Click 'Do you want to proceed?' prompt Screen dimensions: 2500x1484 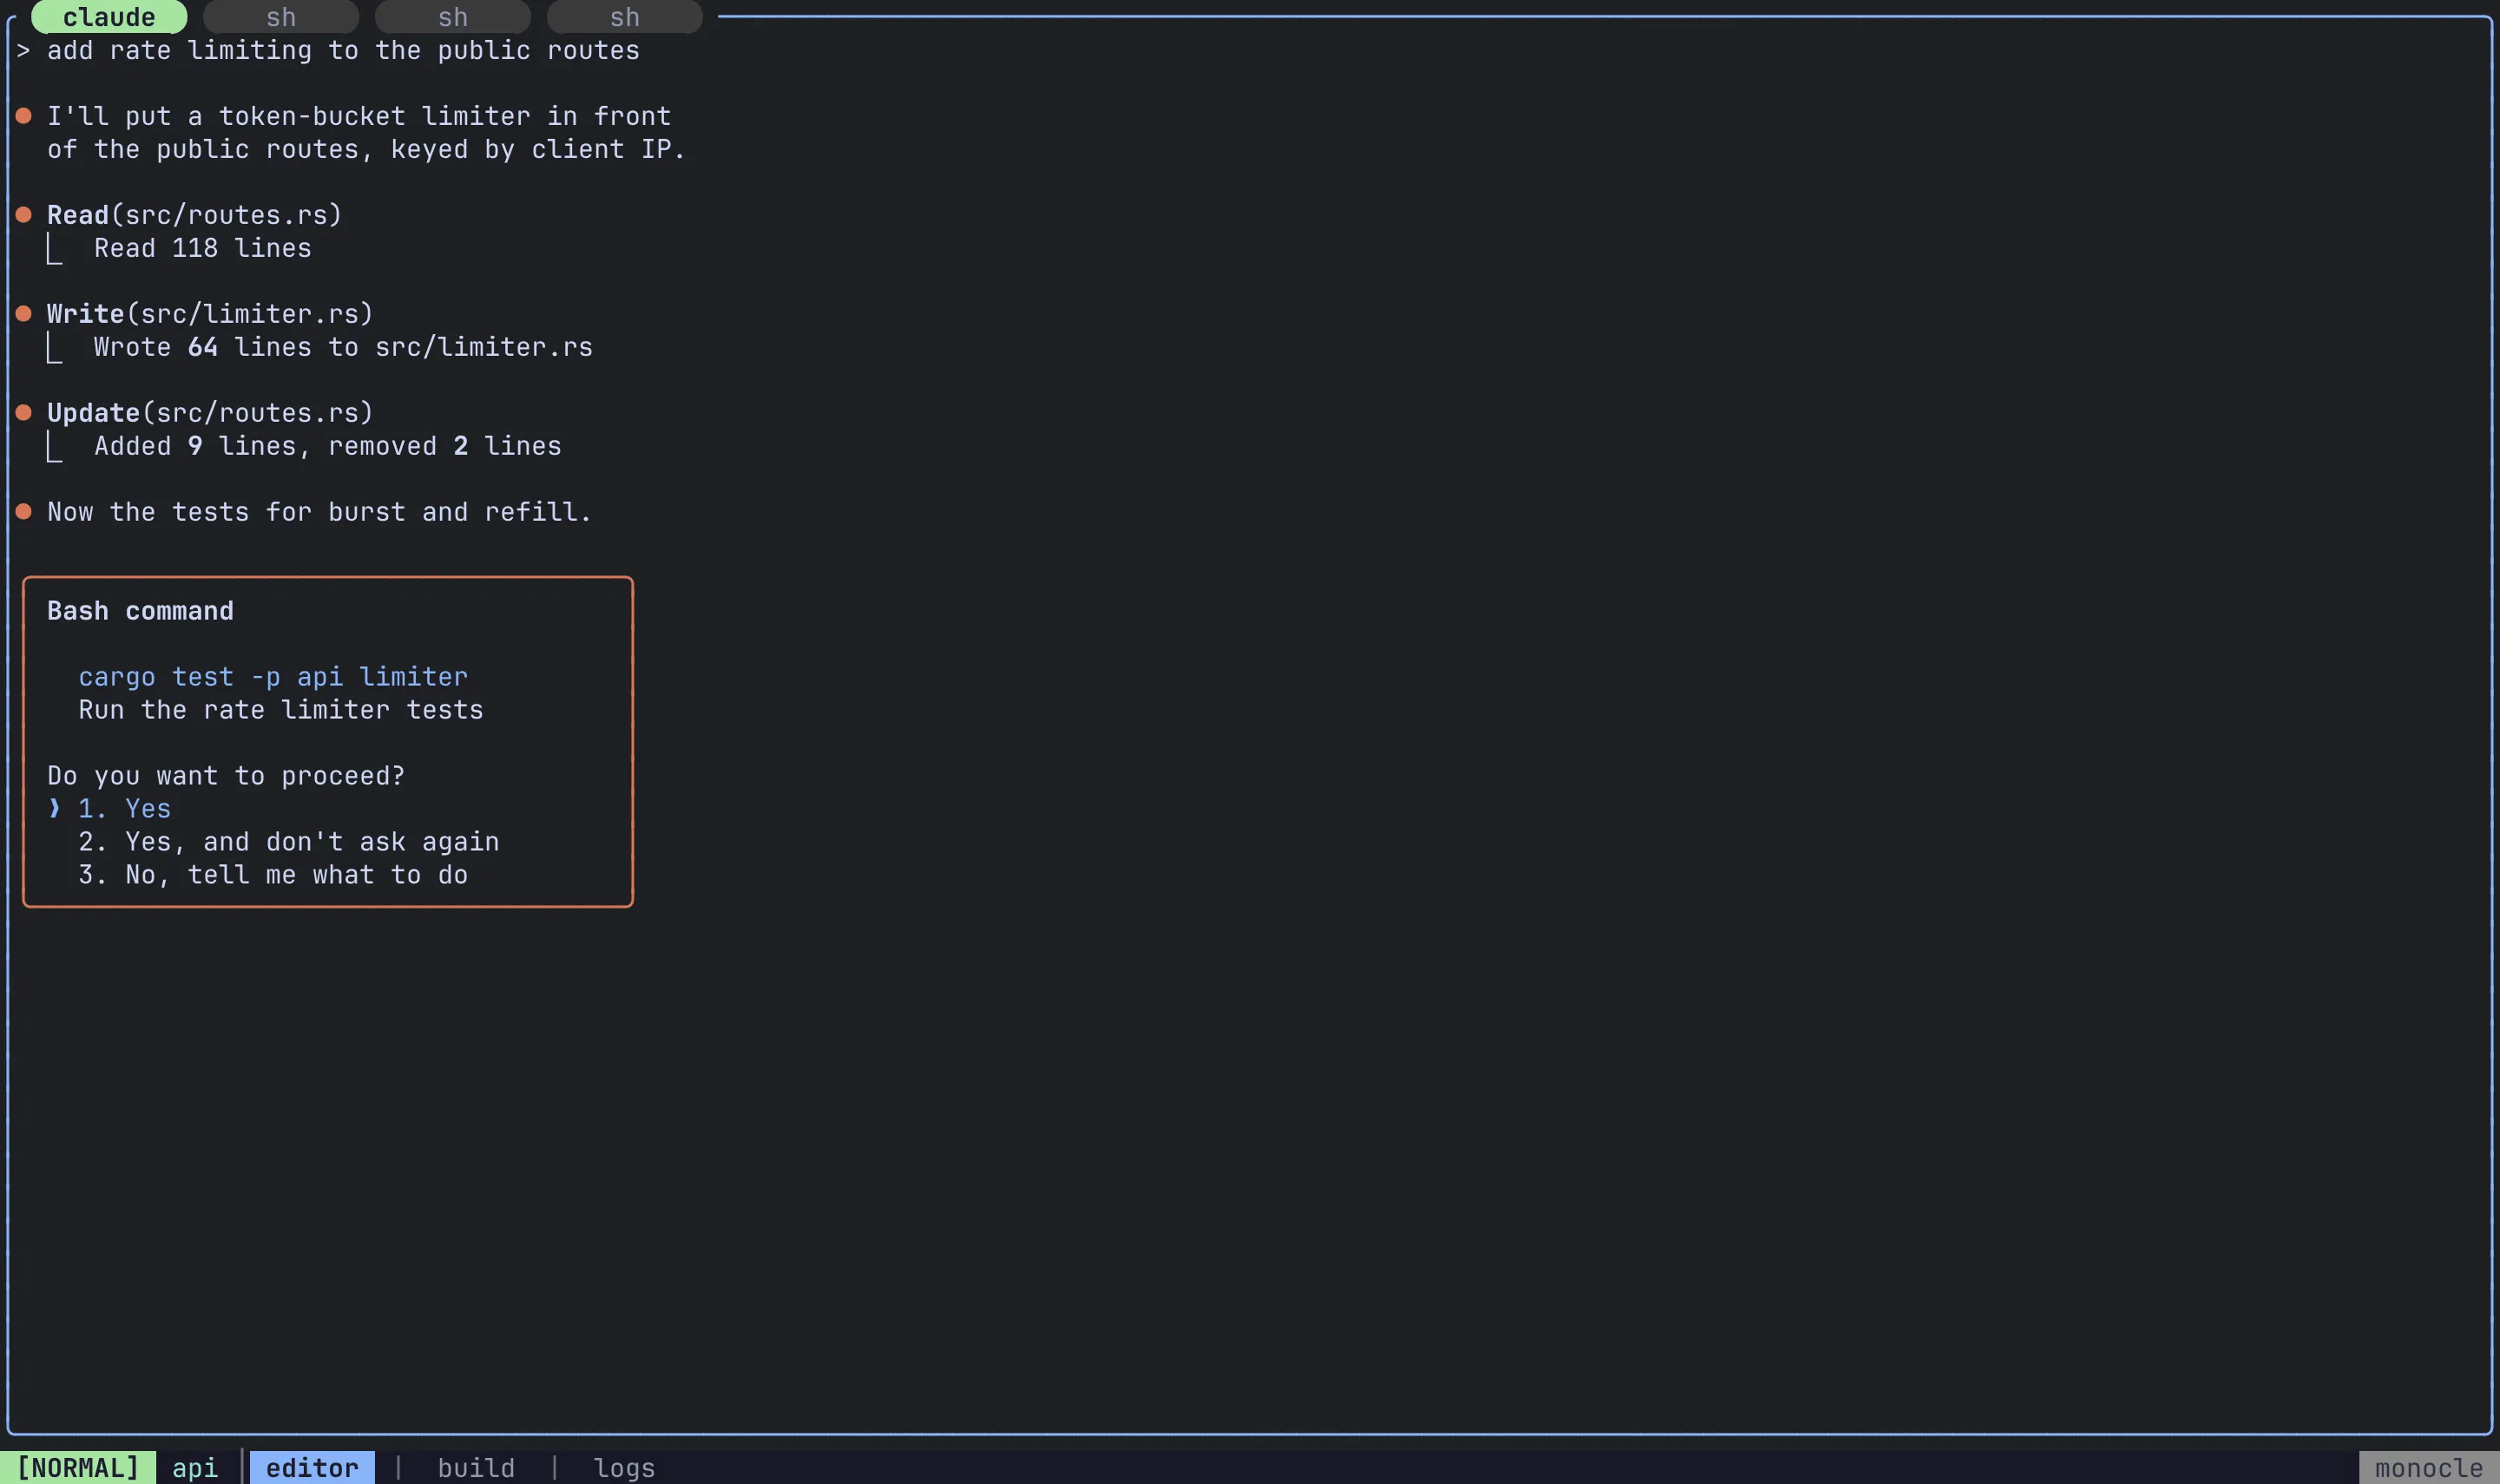(x=226, y=775)
